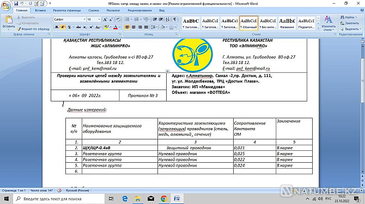
Task: Toggle italic К formatting
Action: click(63, 27)
